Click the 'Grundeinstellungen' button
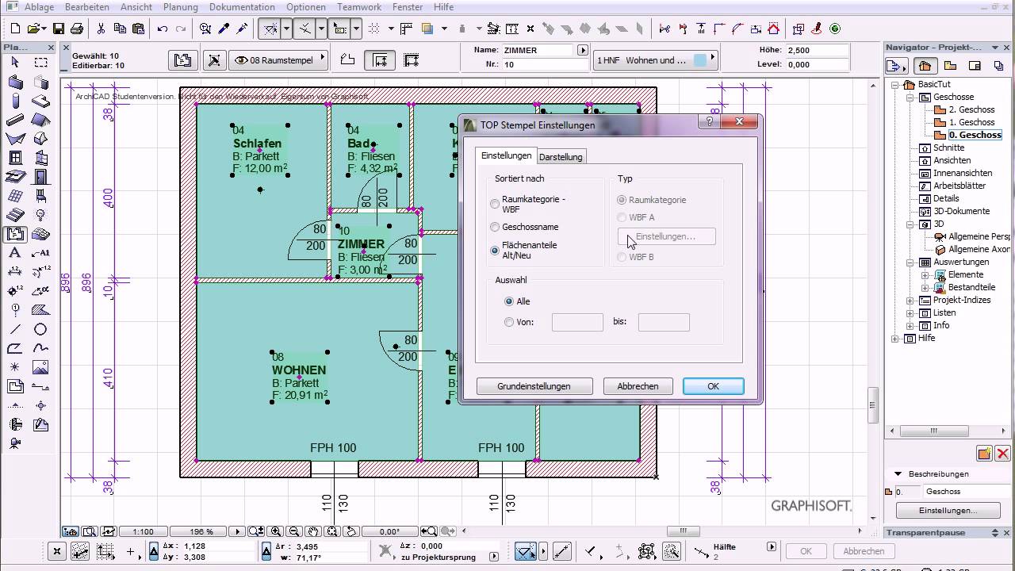The height and width of the screenshot is (571, 1015). point(534,386)
